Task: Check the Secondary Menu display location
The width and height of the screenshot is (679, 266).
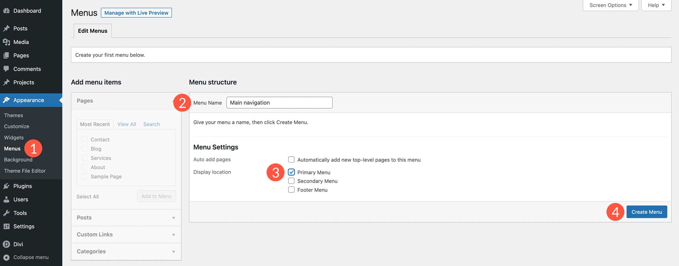Action: point(291,181)
